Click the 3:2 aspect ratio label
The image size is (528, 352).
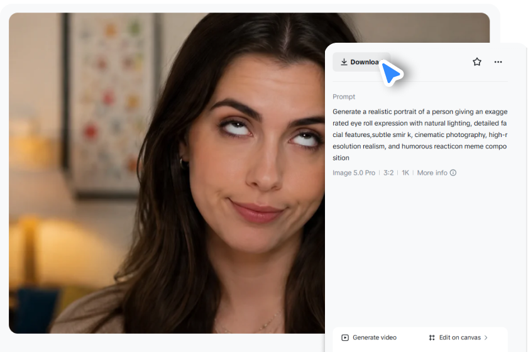(x=388, y=173)
